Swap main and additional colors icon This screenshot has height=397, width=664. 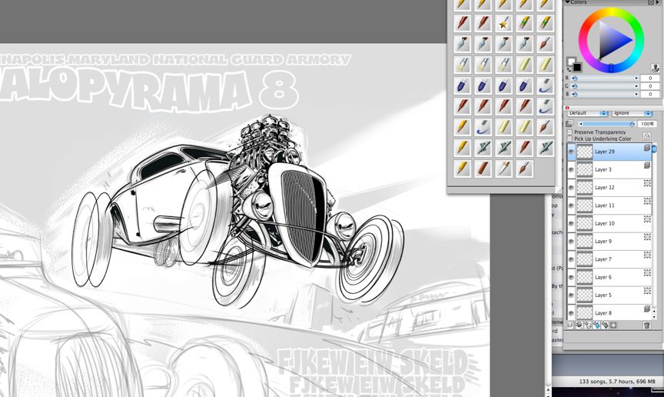[x=569, y=69]
